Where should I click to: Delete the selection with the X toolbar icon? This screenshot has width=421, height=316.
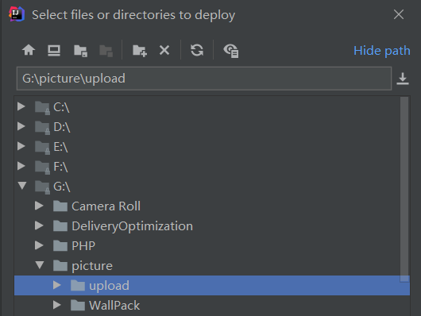(x=164, y=50)
